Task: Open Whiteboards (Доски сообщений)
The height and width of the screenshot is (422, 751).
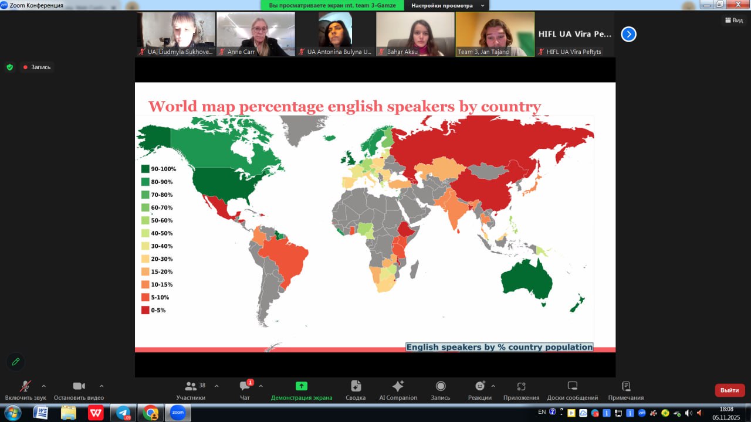Action: [572, 390]
